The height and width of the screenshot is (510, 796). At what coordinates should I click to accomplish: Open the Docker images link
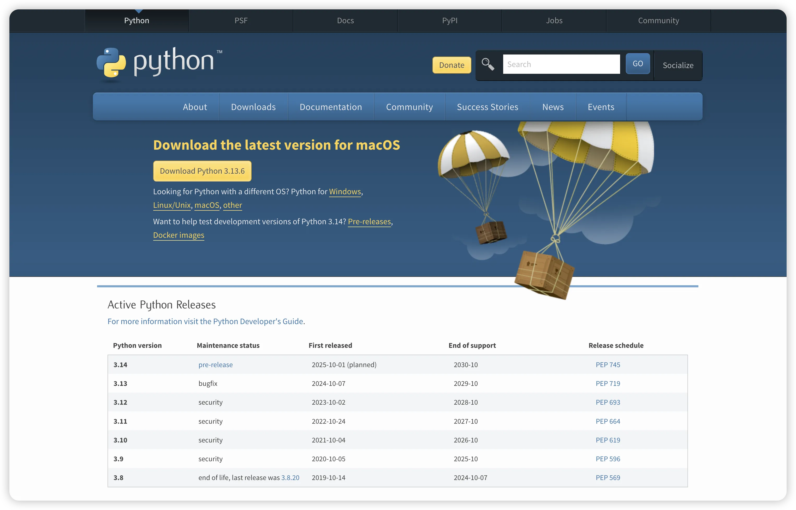coord(178,235)
